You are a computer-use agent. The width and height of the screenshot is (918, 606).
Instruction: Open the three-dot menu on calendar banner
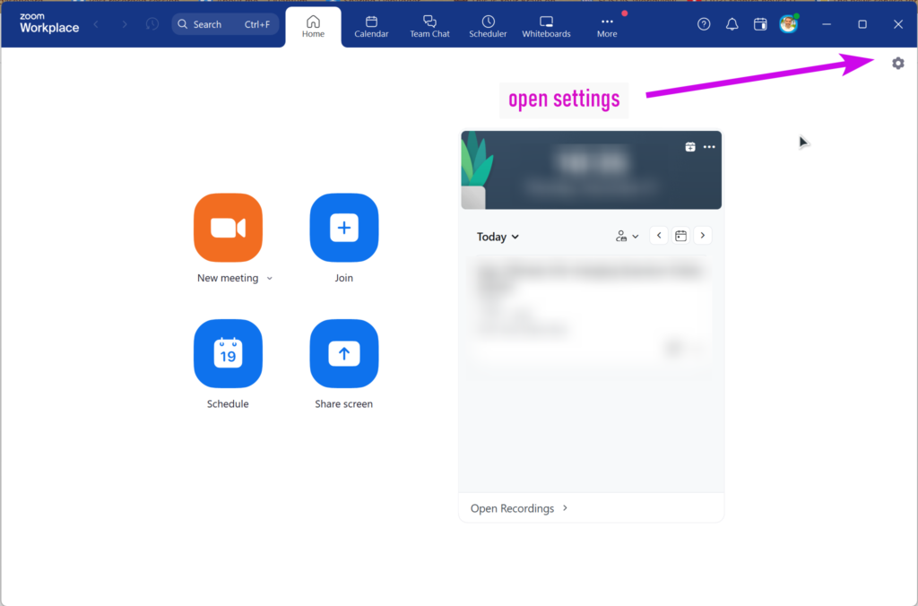click(x=709, y=147)
